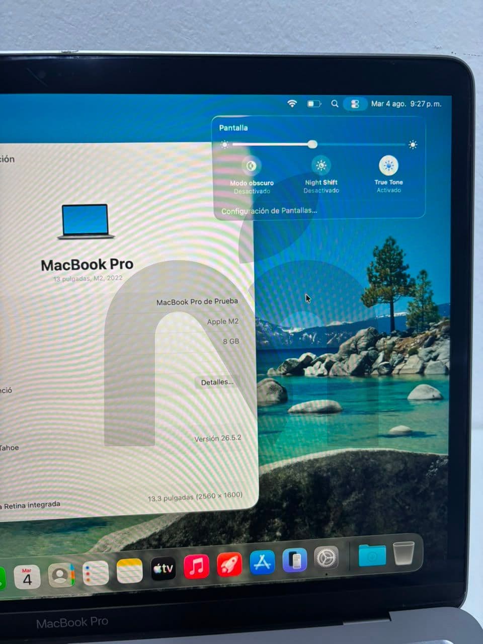Open Spotlight search magnifier icon
This screenshot has height=644, width=483.
tap(335, 104)
